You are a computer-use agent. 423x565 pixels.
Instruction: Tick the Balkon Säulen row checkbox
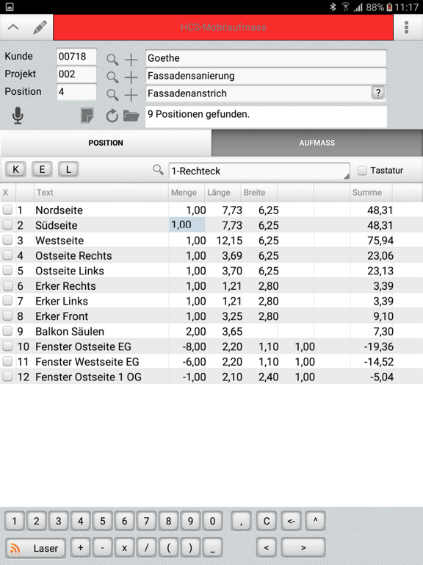pyautogui.click(x=7, y=330)
